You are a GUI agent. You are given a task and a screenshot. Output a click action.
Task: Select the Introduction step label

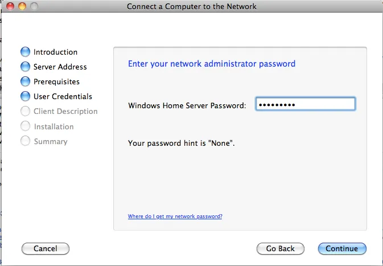(55, 52)
